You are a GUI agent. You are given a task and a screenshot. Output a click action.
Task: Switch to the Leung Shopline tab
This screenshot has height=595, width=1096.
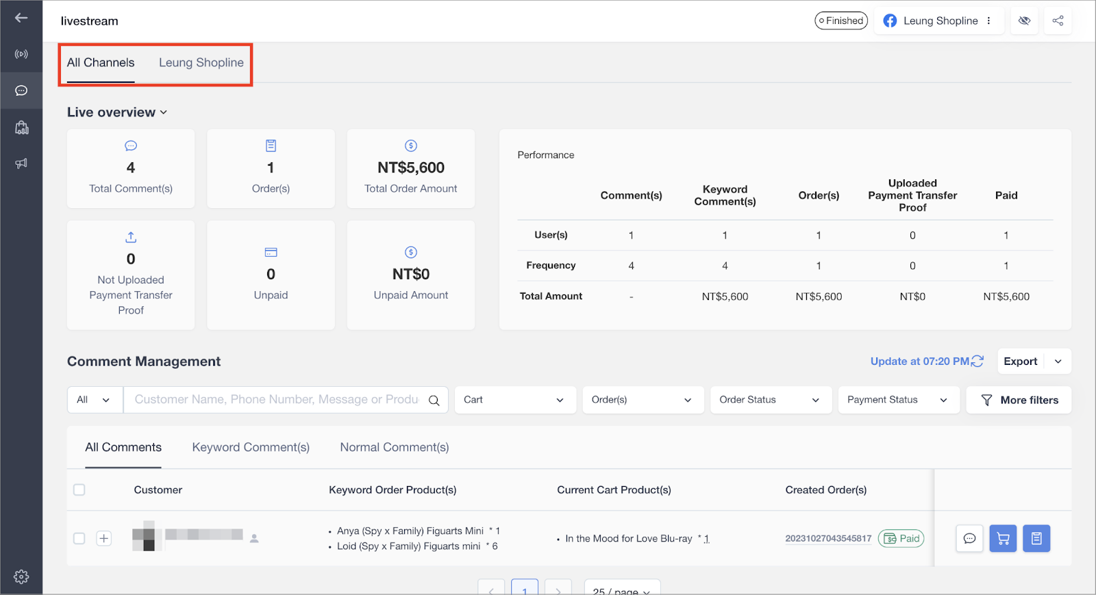coord(201,63)
